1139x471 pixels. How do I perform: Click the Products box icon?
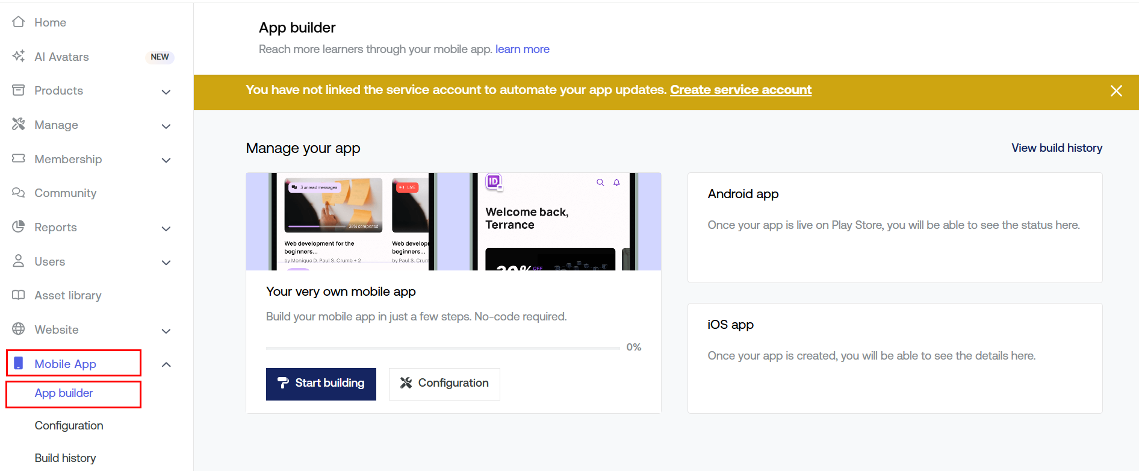tap(19, 90)
